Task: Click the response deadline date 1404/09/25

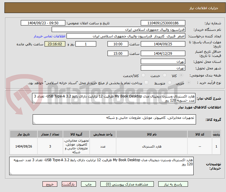Action: (x=163, y=44)
